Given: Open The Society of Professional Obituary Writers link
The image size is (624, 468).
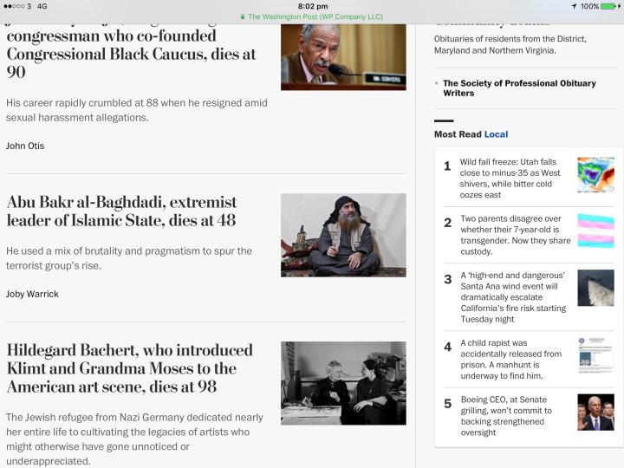Looking at the screenshot, I should pos(519,88).
